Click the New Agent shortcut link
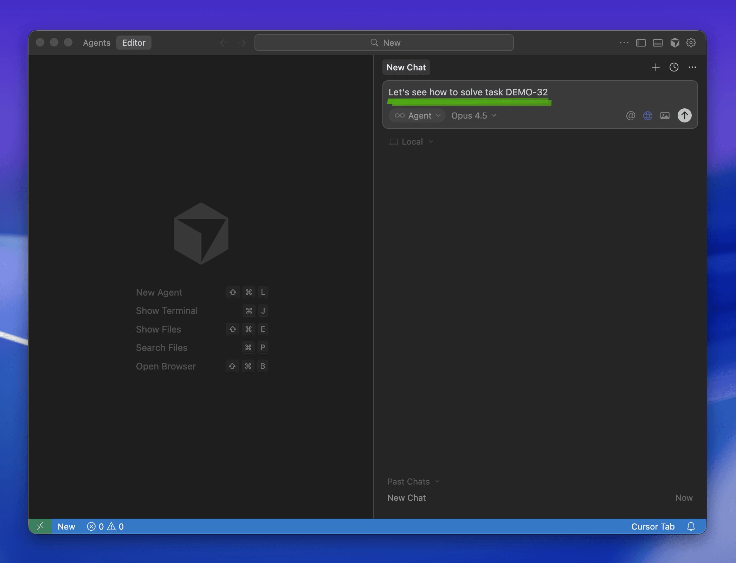This screenshot has width=736, height=563. 159,292
